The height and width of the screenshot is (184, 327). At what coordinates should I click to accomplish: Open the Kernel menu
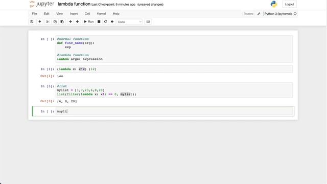tap(101, 14)
